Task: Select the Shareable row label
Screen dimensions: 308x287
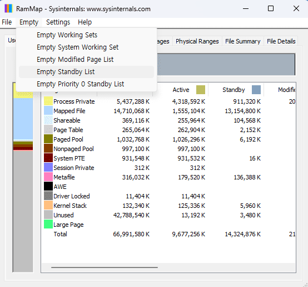Action: [67, 120]
